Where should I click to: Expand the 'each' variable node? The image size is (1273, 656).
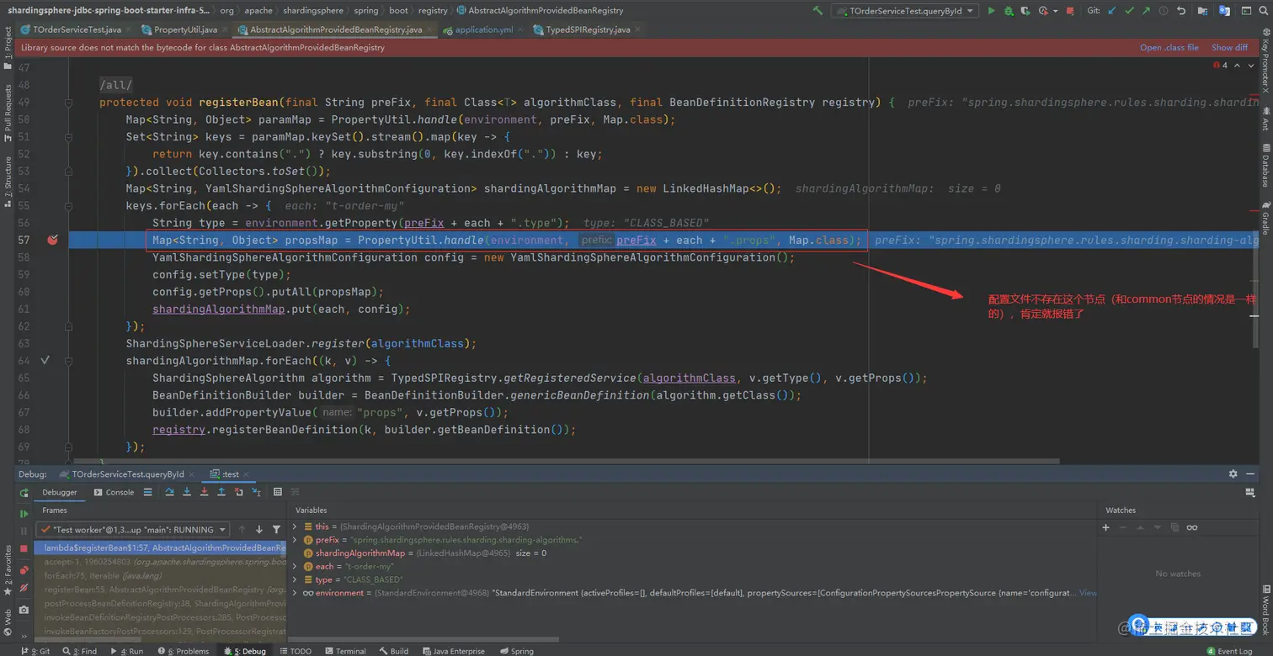tap(295, 566)
